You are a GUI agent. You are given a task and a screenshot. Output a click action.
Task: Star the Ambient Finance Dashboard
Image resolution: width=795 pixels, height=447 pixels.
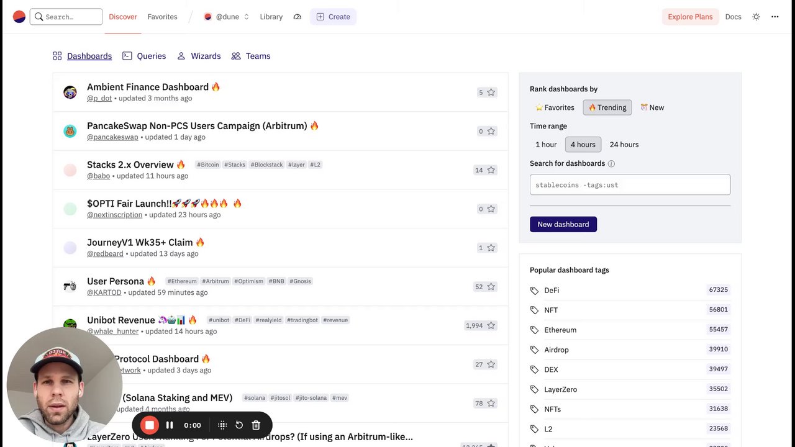491,93
